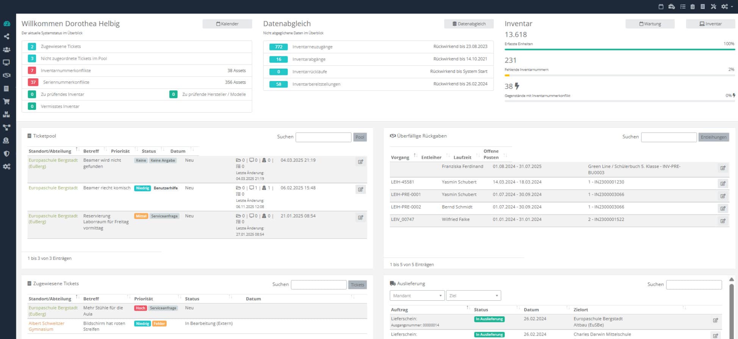The image size is (738, 339).
Task: Click the Überfällige Rückgaben search field
Action: (669, 137)
